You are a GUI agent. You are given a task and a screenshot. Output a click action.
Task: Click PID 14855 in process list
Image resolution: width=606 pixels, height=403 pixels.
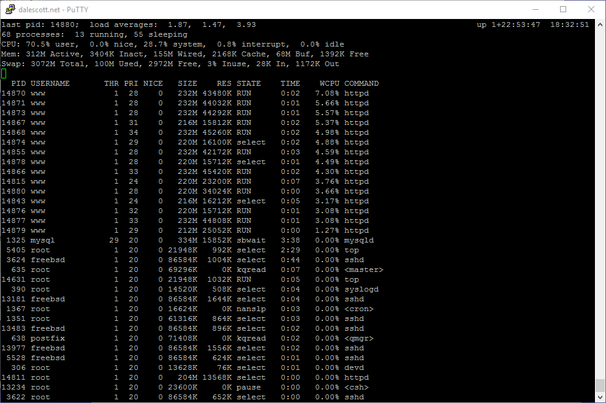click(13, 152)
